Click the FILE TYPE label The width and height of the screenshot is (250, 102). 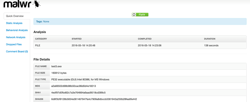[40, 79]
